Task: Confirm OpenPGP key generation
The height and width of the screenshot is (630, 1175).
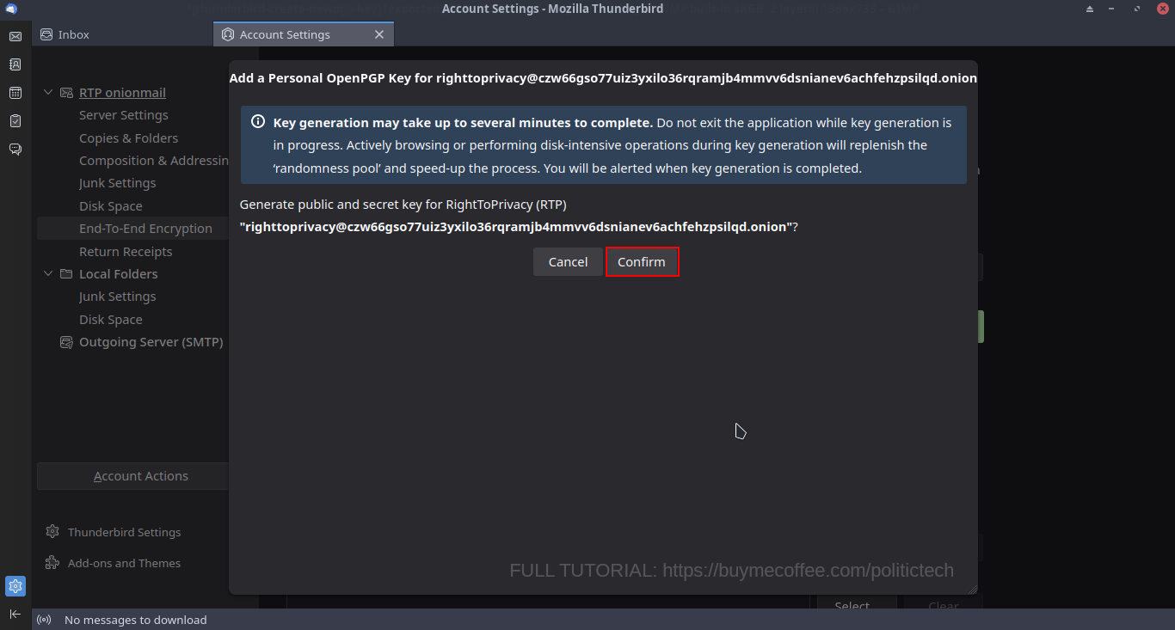Action: [642, 262]
